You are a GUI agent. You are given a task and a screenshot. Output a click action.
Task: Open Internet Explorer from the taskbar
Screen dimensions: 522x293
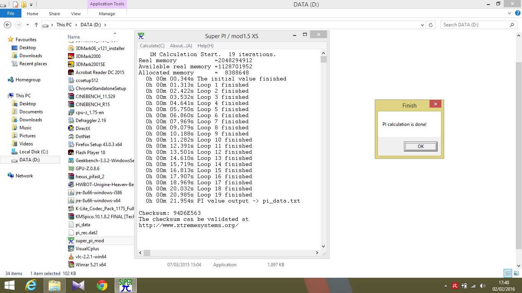point(31,285)
